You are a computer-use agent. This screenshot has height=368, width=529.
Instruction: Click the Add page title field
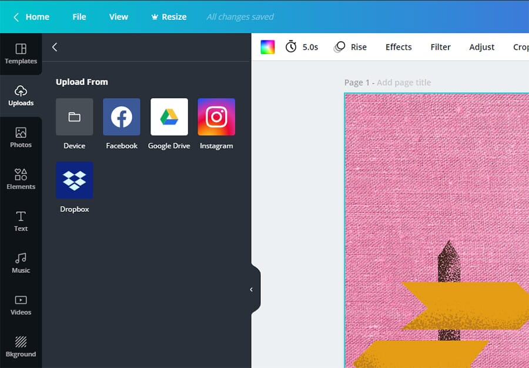pyautogui.click(x=404, y=83)
